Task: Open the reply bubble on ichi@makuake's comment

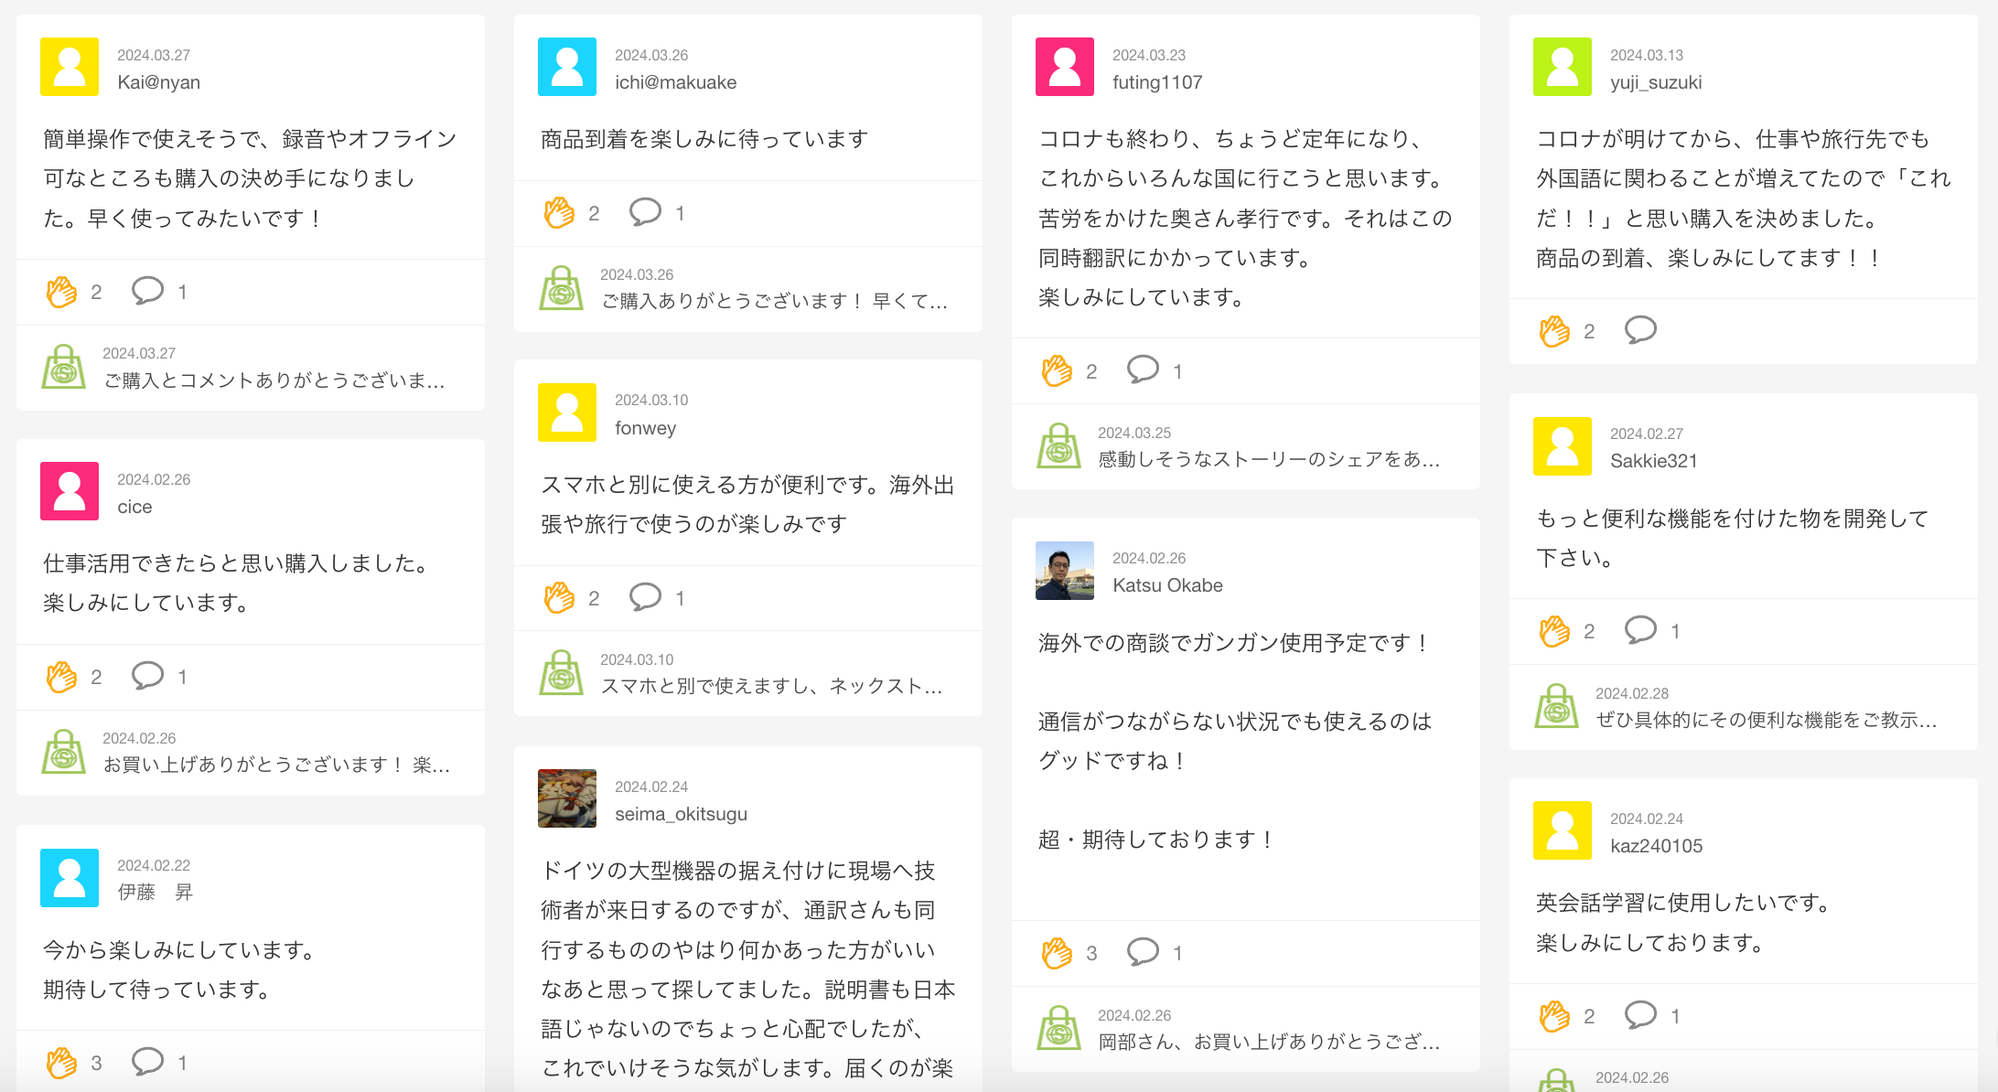Action: point(645,212)
